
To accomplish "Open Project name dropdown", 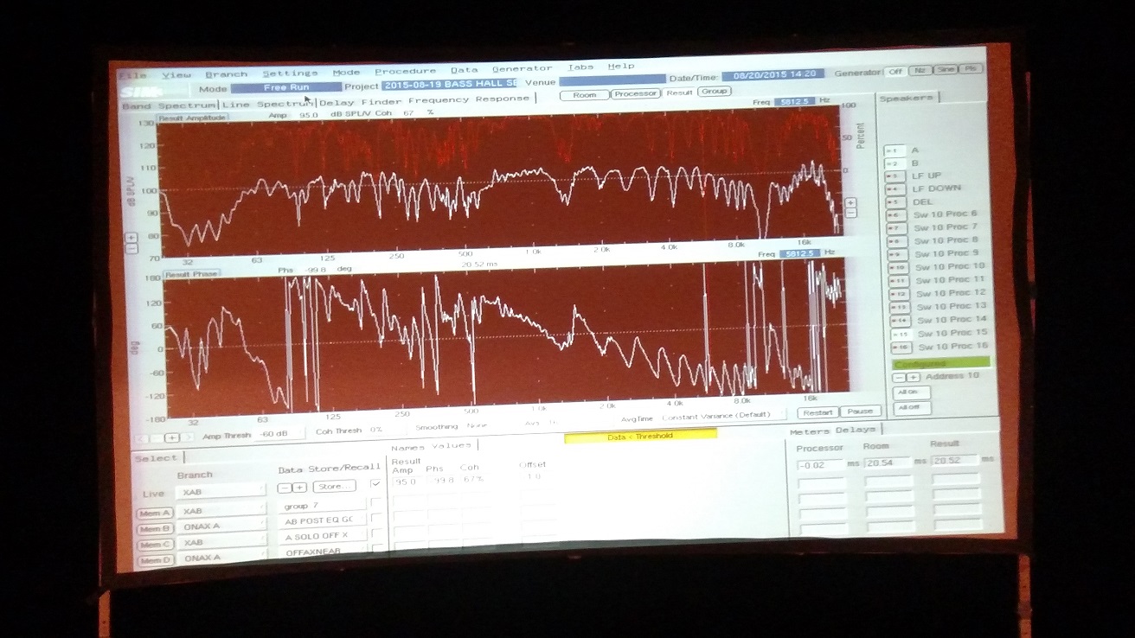I will (x=449, y=84).
